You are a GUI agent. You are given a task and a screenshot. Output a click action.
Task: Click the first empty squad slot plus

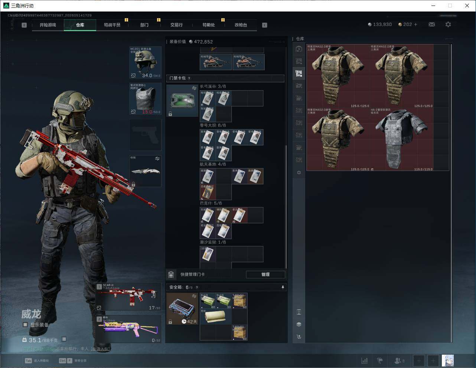419,361
